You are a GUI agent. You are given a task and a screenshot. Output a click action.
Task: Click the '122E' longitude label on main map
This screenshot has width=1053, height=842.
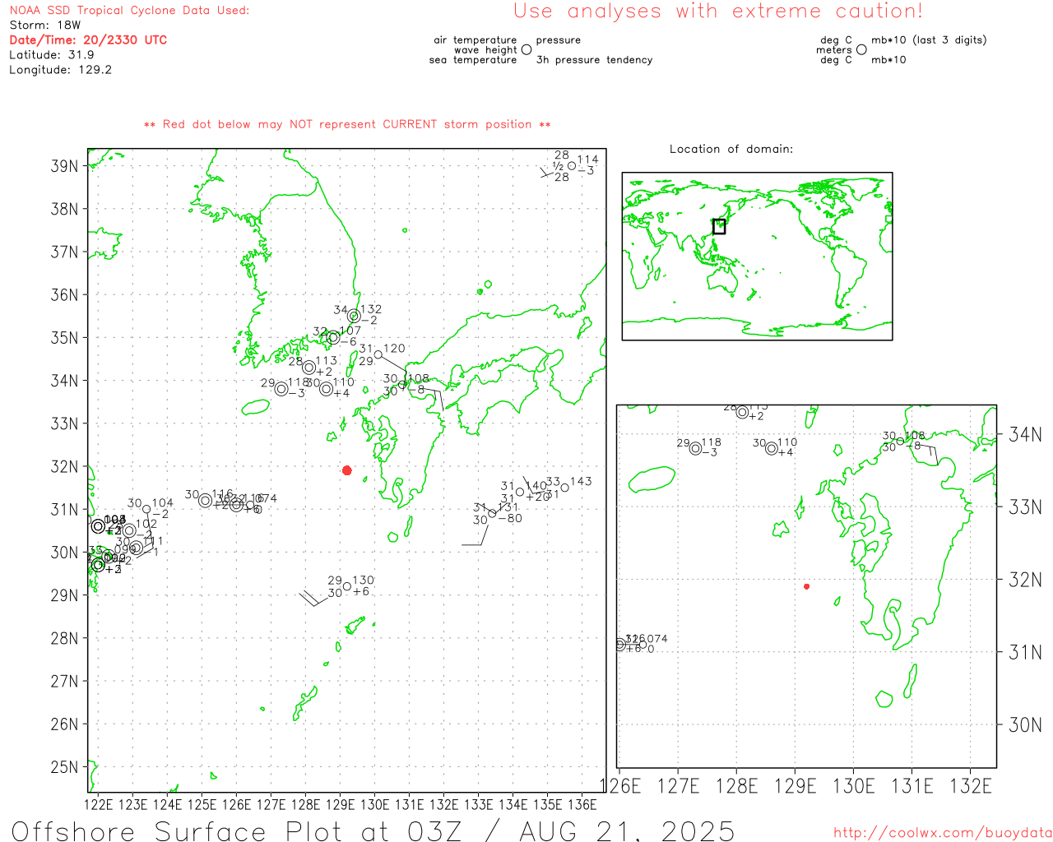click(99, 804)
